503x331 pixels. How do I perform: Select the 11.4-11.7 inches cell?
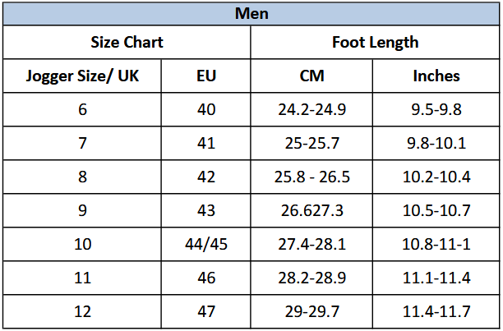[x=436, y=312]
